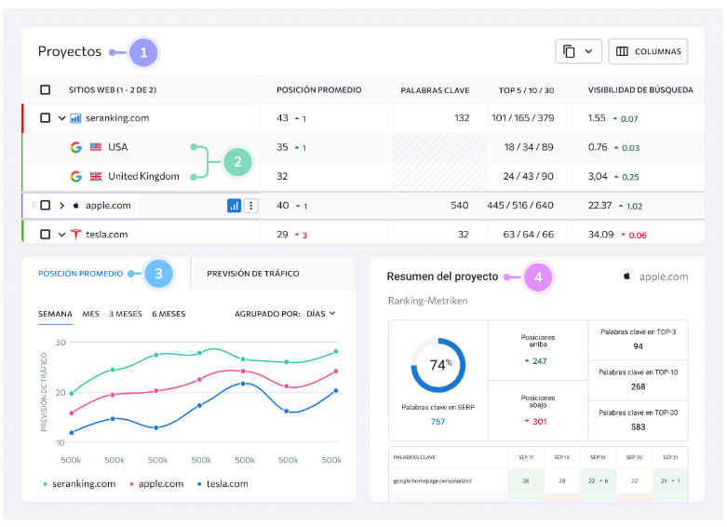Open the seranking.com project link

click(117, 118)
